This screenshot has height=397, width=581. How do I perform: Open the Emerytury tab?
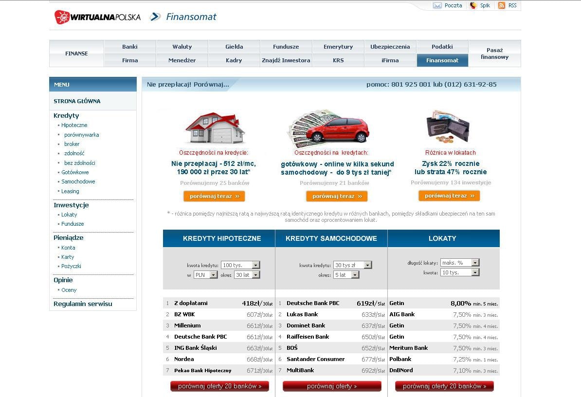[x=338, y=47]
